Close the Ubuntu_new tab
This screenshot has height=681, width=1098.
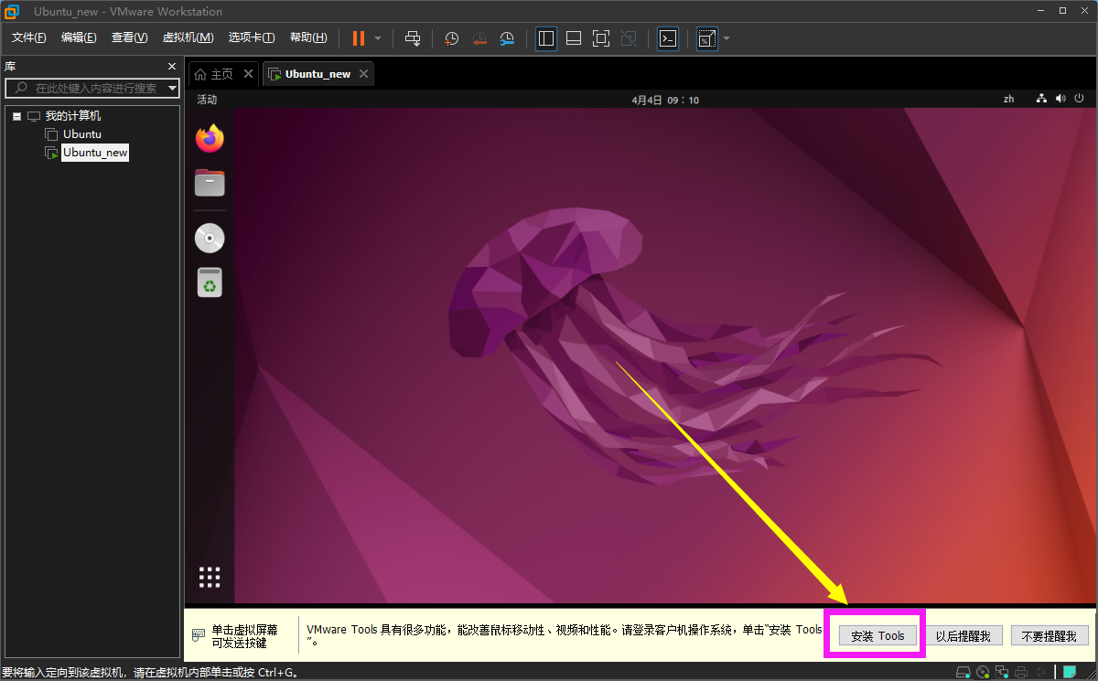pos(363,74)
